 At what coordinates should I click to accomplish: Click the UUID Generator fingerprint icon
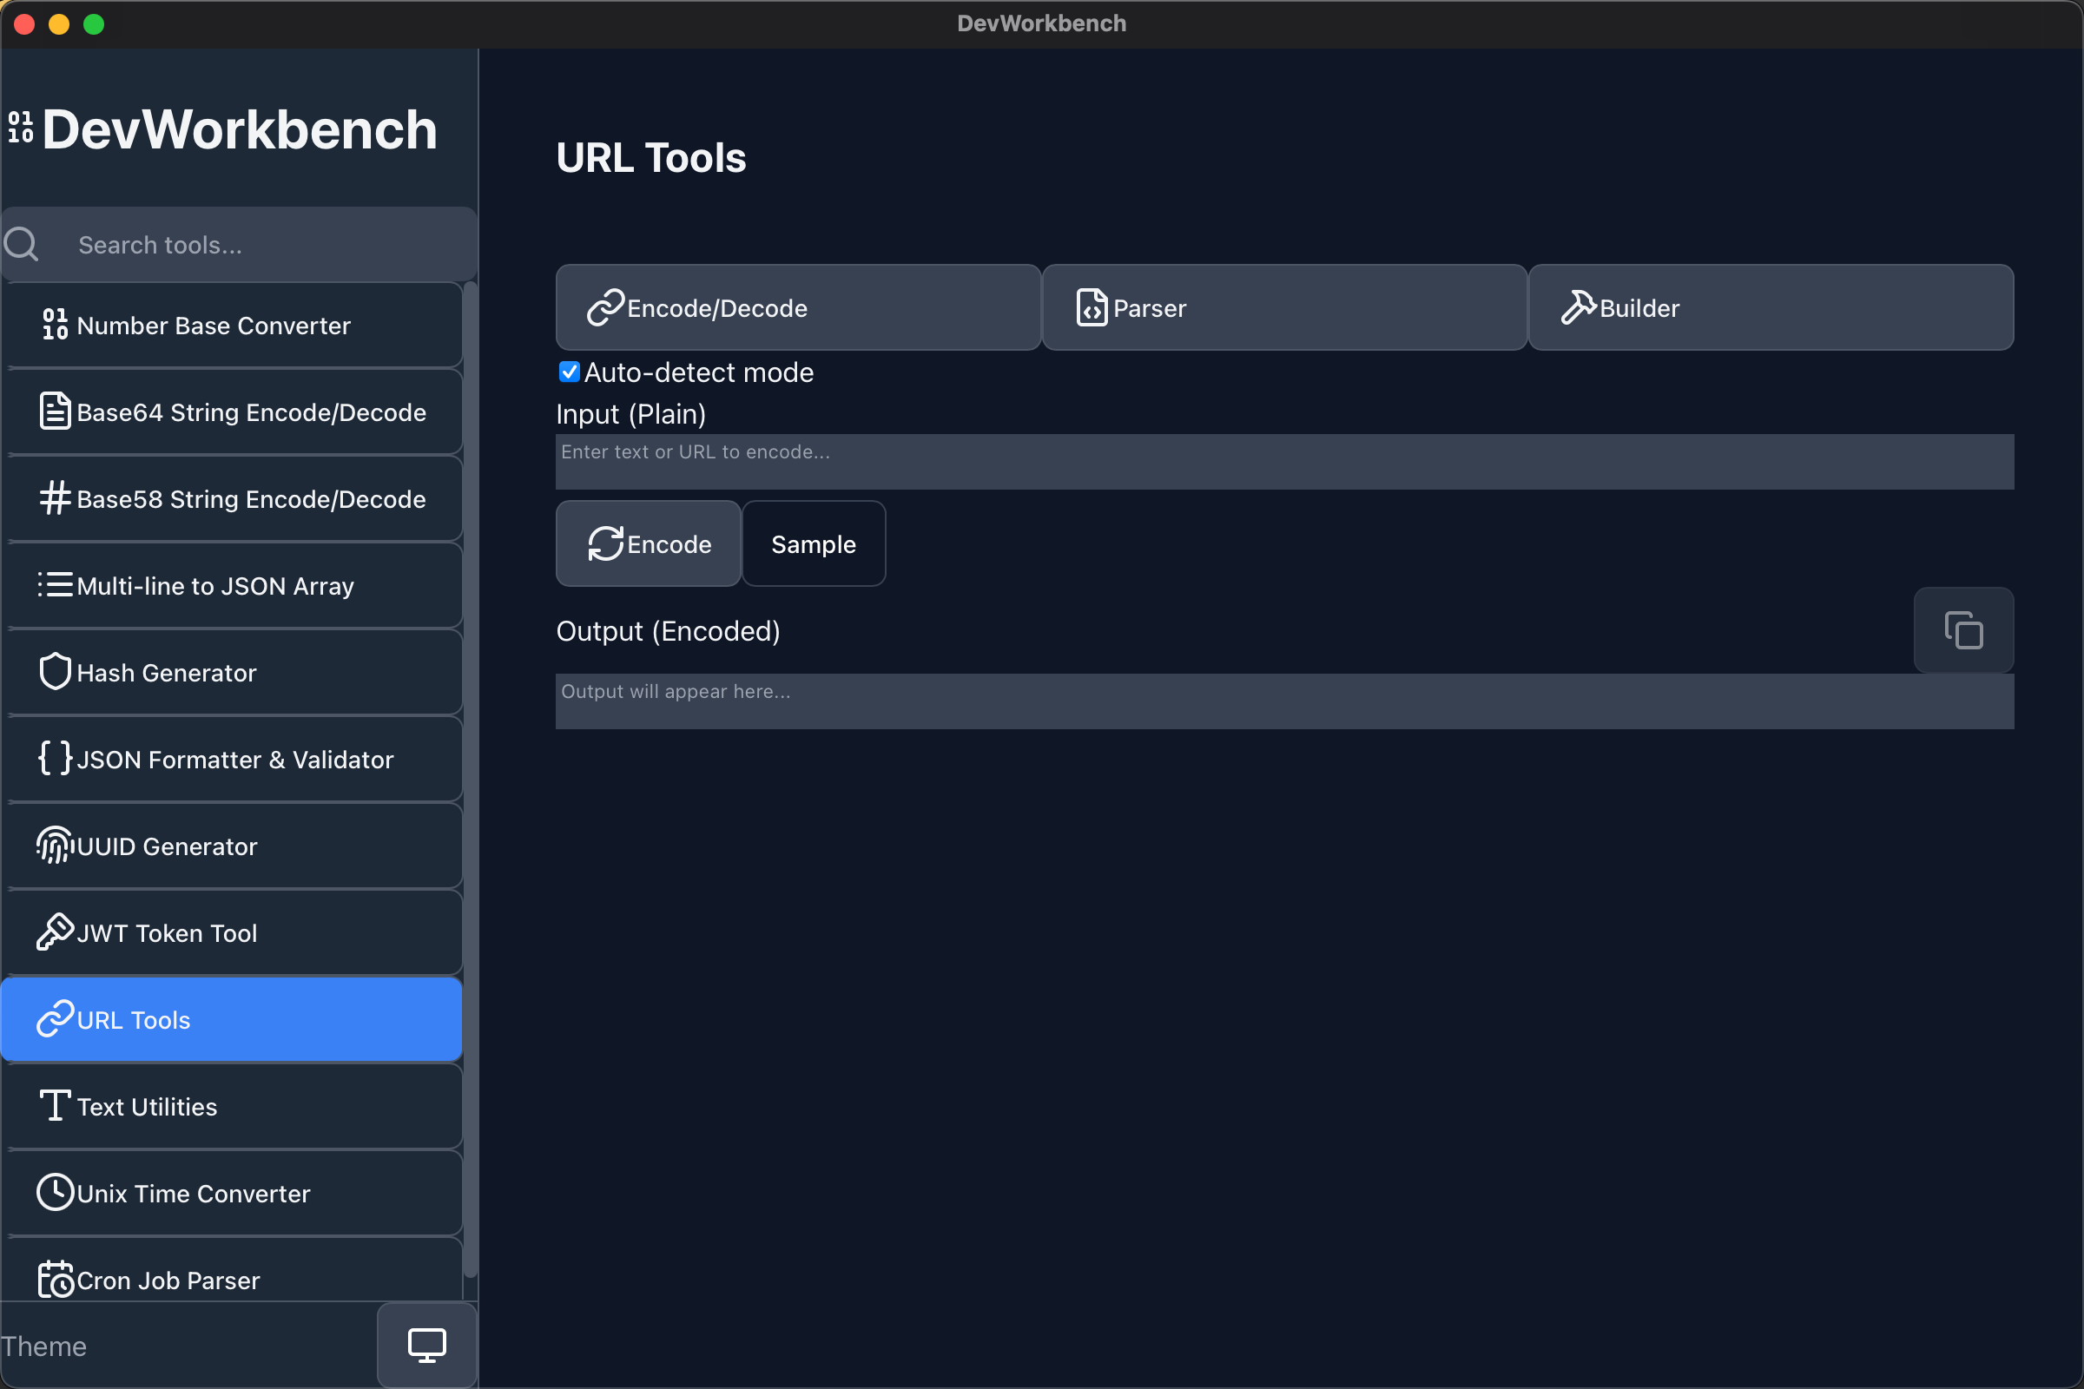coord(55,845)
